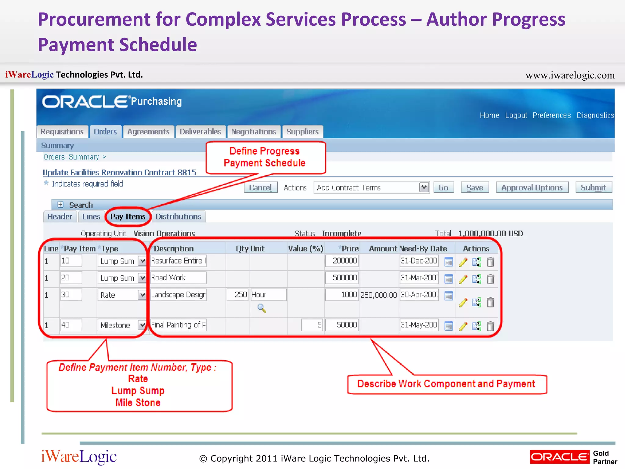The image size is (625, 469).
Task: Delete pay item 30 with trash icon
Action: coord(490,302)
